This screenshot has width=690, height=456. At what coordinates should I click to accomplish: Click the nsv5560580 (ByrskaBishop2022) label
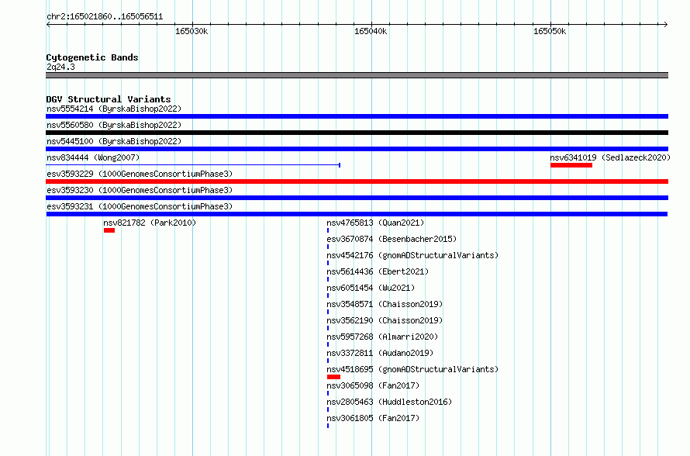pos(114,125)
